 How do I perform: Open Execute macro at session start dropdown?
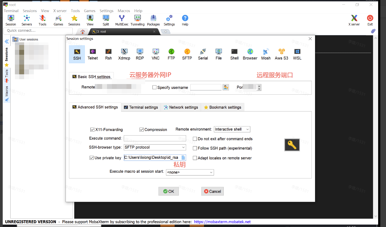(190, 172)
